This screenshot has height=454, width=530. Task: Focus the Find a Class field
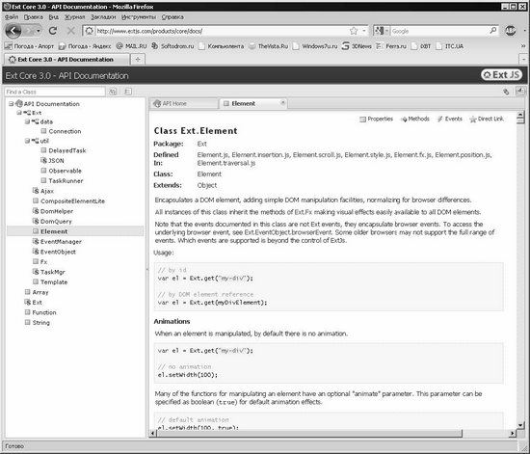55,92
